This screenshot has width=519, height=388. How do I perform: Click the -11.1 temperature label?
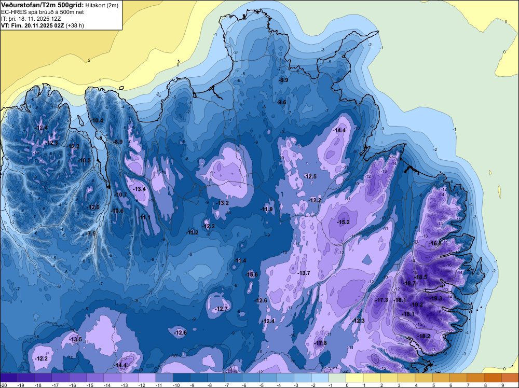[x=144, y=217]
